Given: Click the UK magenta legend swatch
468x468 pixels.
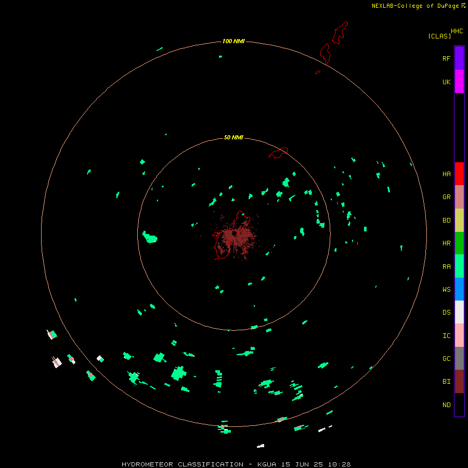Looking at the screenshot, I should (x=459, y=82).
